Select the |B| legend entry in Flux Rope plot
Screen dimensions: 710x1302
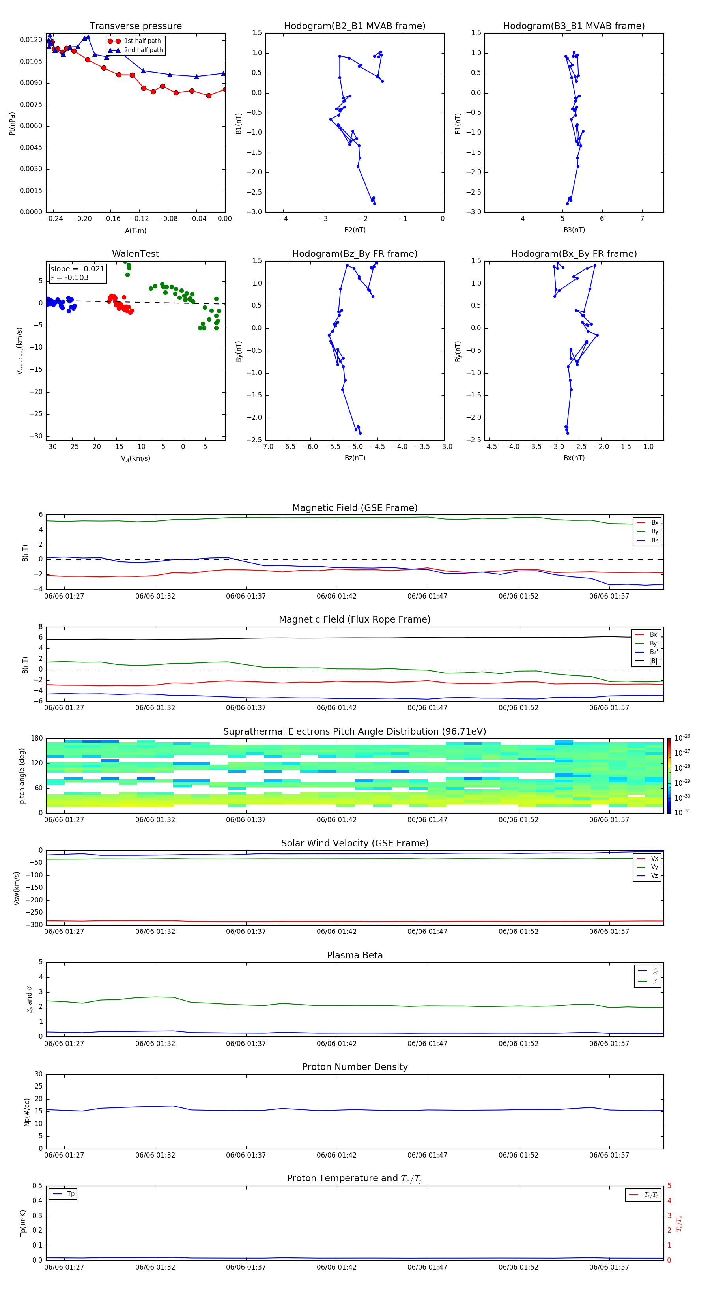[x=646, y=661]
